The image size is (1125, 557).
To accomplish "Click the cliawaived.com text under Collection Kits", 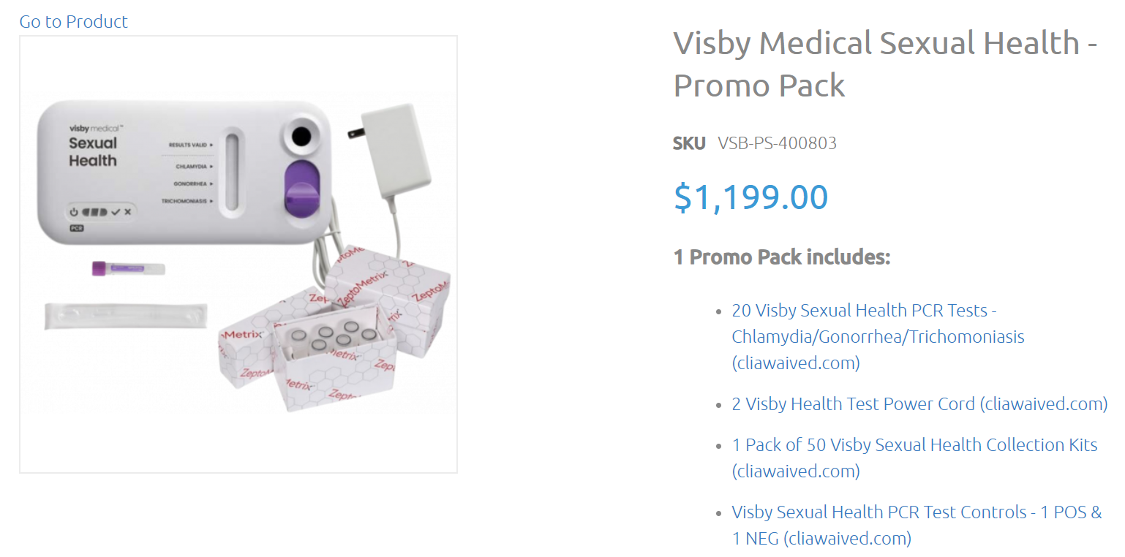I will (795, 471).
